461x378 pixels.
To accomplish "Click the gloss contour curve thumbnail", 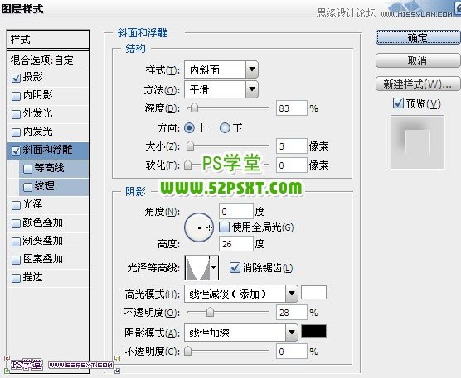I will (197, 268).
